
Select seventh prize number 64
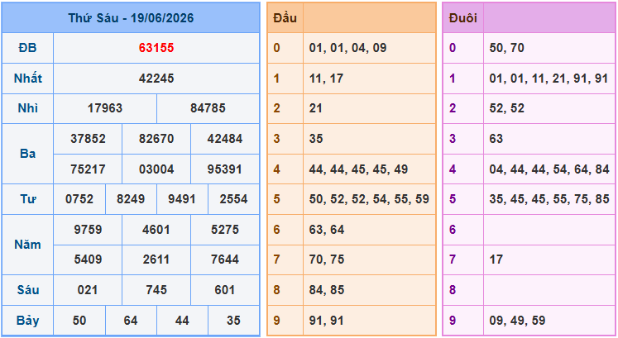pos(131,321)
